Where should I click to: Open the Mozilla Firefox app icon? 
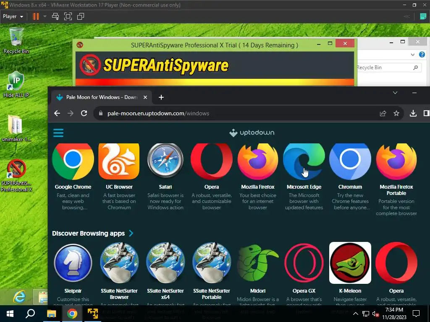coord(258,161)
